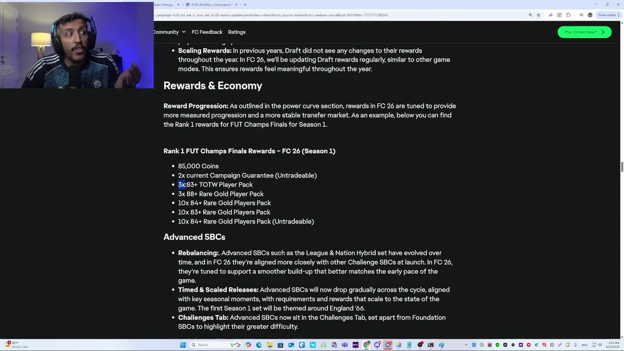Open Google Chrome from the taskbar
This screenshot has width=624, height=351.
pyautogui.click(x=366, y=345)
